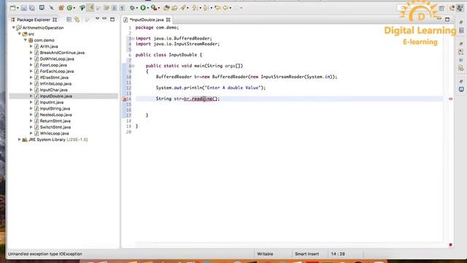Select DoWhileLoop.java in the tree

click(x=57, y=58)
